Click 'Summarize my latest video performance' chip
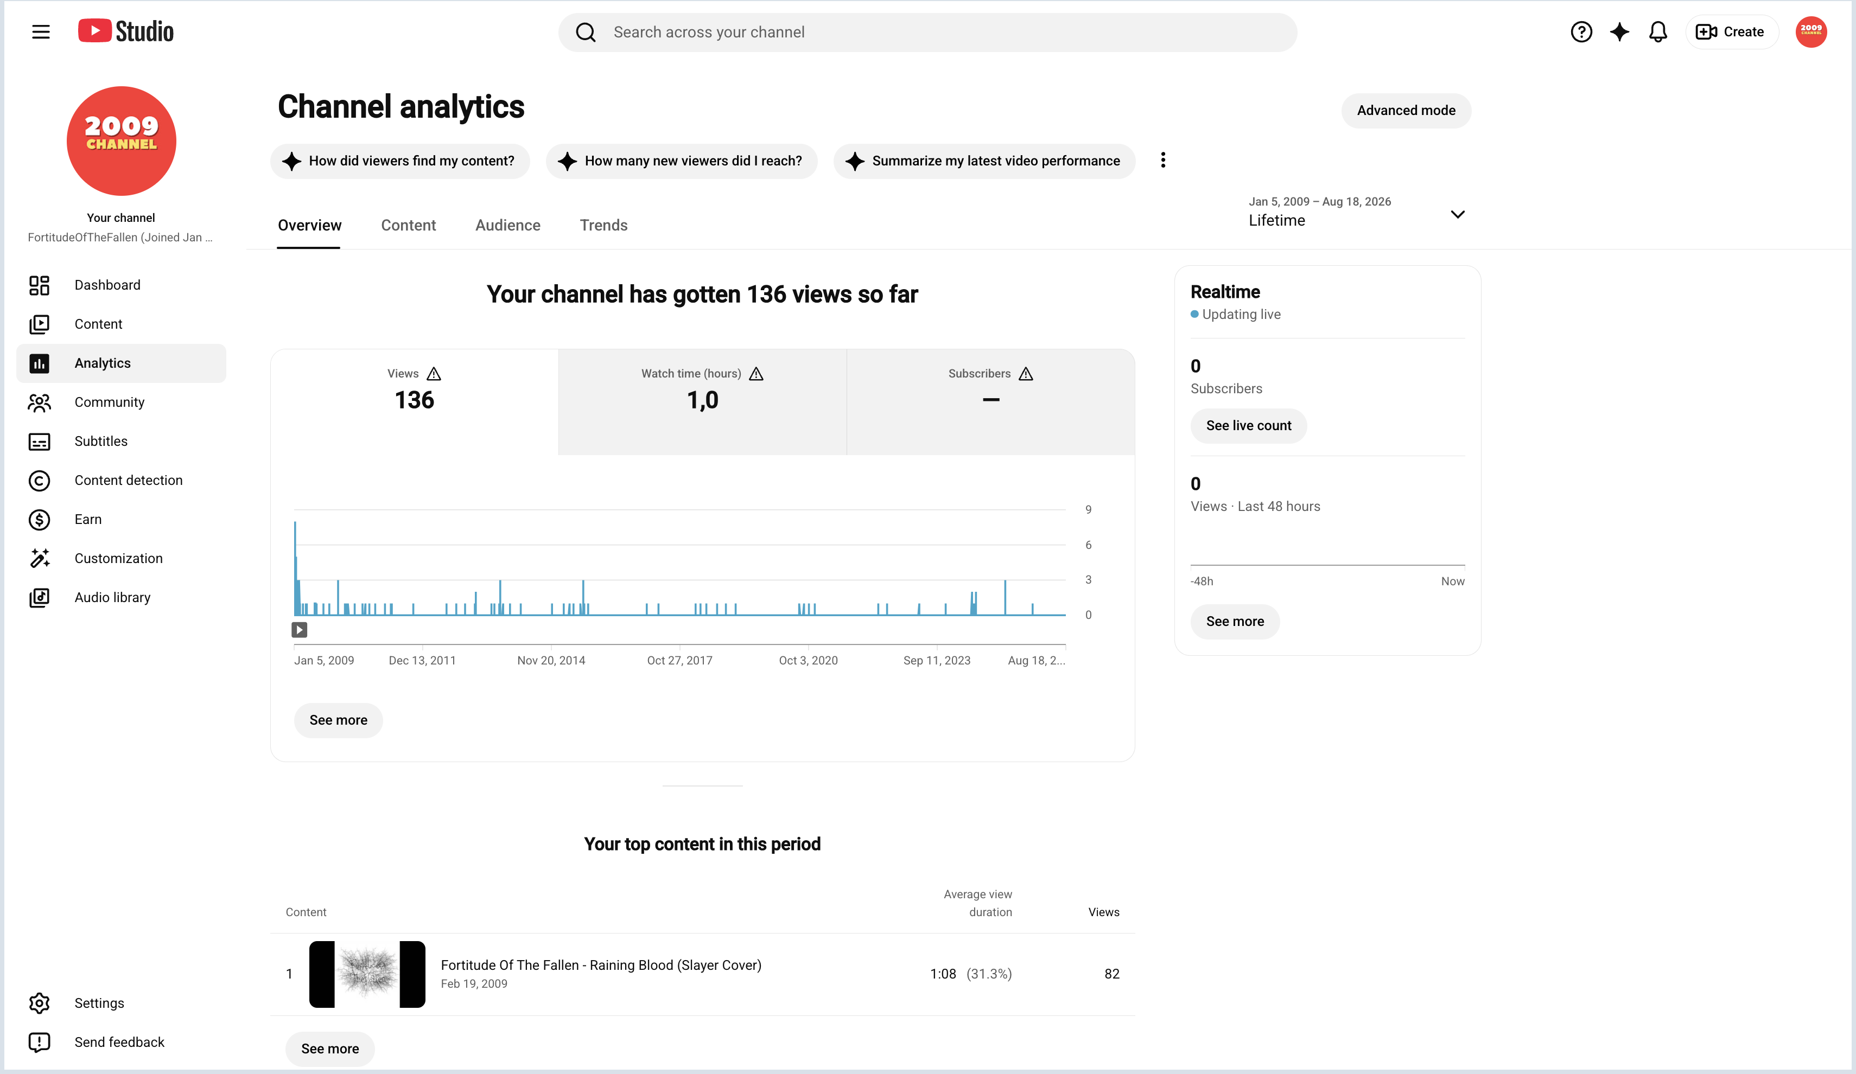This screenshot has width=1856, height=1074. click(984, 161)
